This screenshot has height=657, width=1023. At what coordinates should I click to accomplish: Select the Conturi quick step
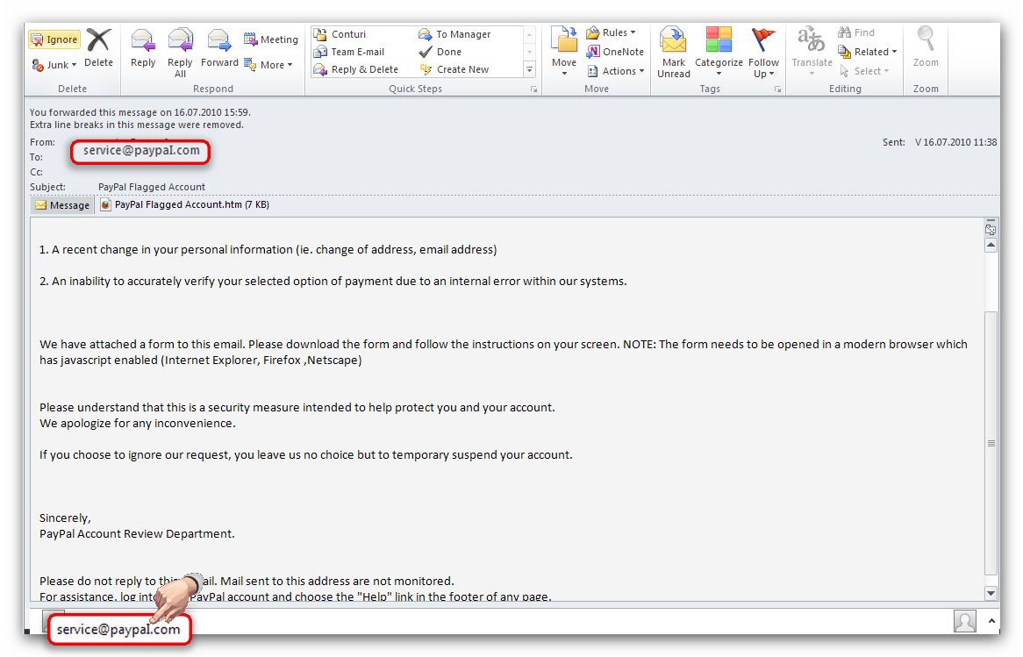pyautogui.click(x=340, y=34)
